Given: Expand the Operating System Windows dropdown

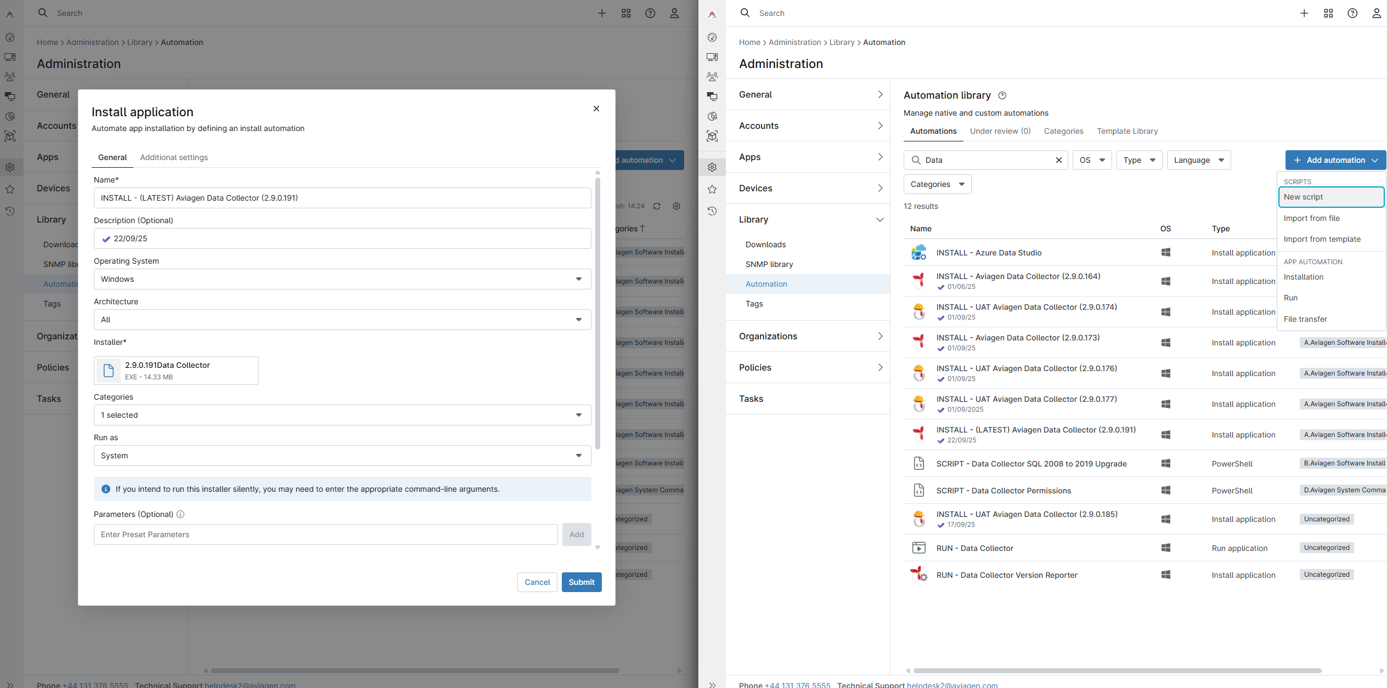Looking at the screenshot, I should (x=342, y=279).
